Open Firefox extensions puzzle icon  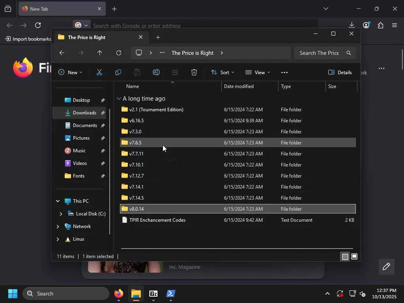pos(381,25)
